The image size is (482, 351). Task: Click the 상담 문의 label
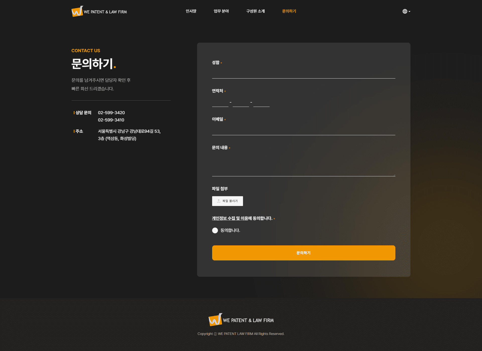(83, 113)
